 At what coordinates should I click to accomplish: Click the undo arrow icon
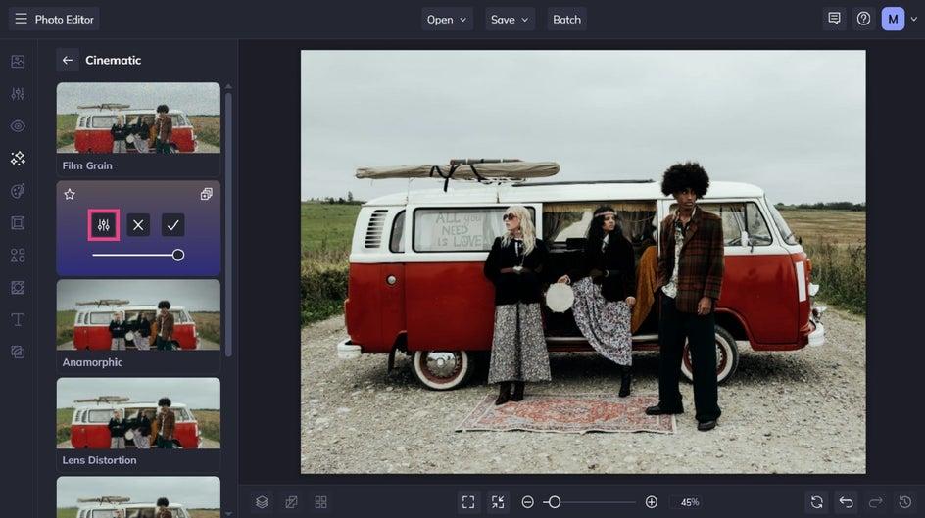(x=846, y=502)
